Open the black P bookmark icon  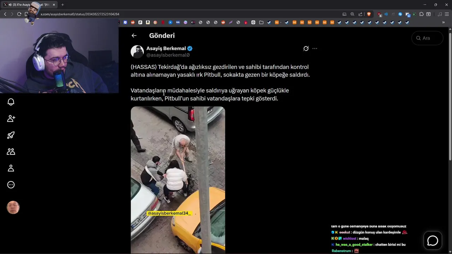pyautogui.click(x=140, y=22)
